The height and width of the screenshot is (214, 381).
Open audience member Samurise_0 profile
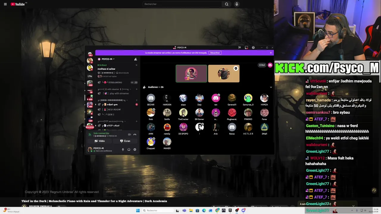click(248, 100)
